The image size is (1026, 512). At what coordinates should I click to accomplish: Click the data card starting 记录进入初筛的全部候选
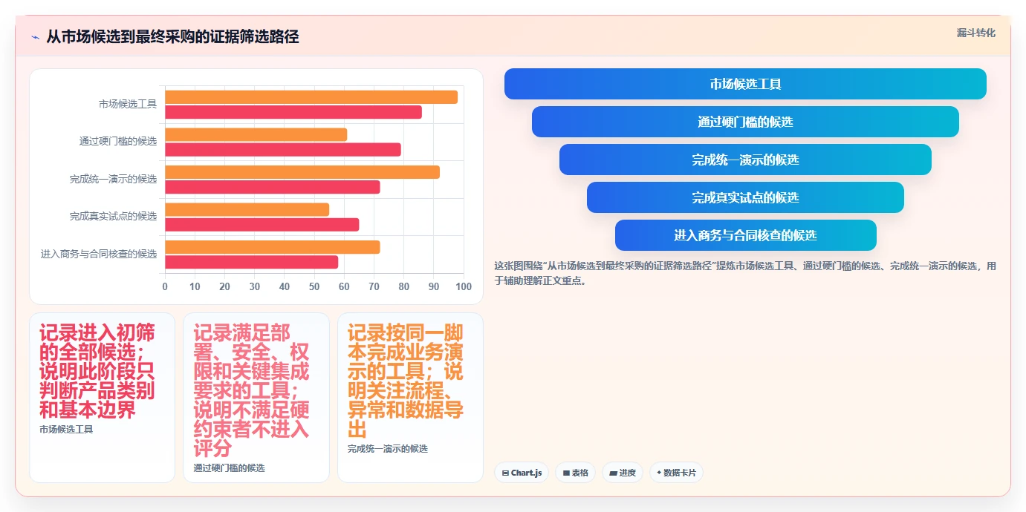pos(102,398)
